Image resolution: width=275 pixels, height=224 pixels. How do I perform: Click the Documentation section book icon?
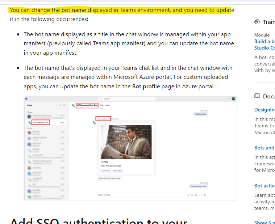[257, 96]
